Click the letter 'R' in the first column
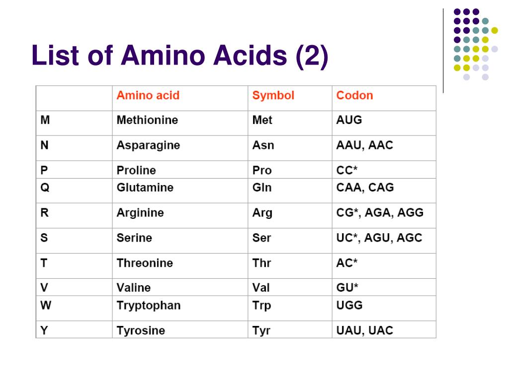Image resolution: width=509 pixels, height=381 pixels. [44, 213]
